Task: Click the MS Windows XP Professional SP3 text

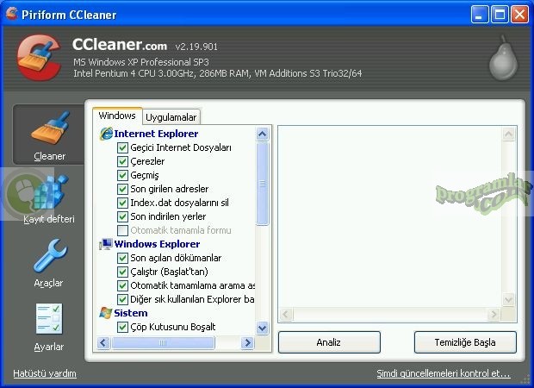Action: tap(141, 62)
